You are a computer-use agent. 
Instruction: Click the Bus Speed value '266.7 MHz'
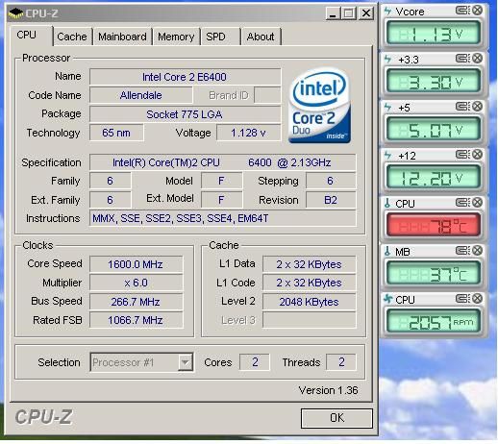(136, 302)
